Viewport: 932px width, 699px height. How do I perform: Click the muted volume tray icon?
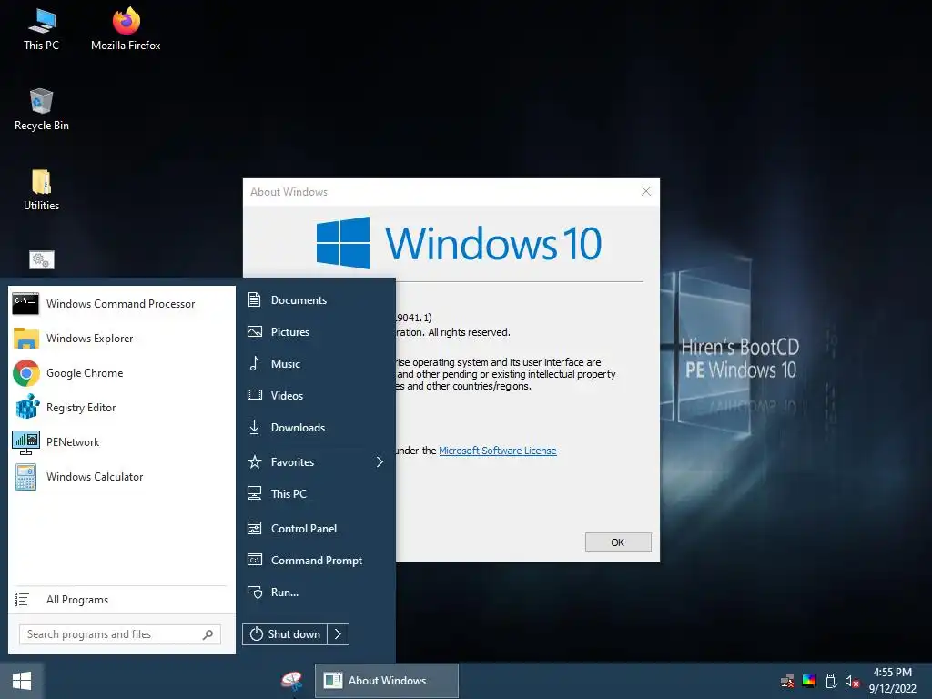tap(852, 681)
